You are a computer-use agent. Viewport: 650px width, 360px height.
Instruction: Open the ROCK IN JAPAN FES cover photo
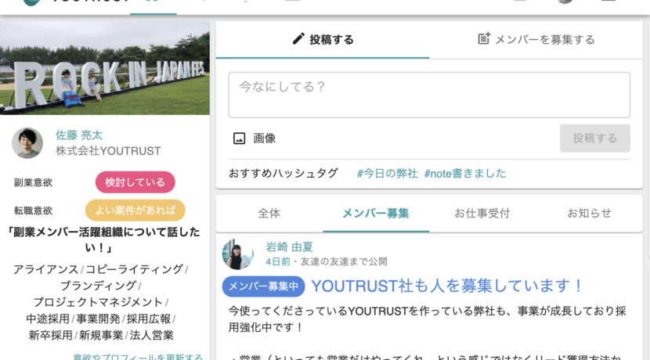(105, 68)
